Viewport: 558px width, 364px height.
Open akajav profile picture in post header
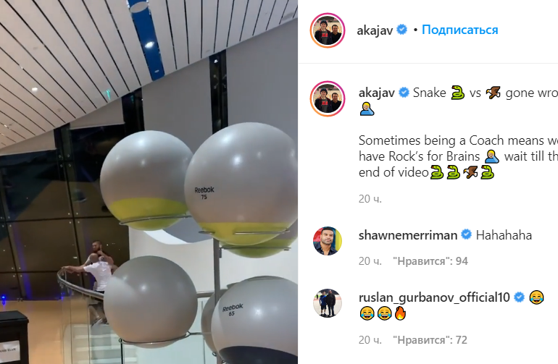[328, 30]
